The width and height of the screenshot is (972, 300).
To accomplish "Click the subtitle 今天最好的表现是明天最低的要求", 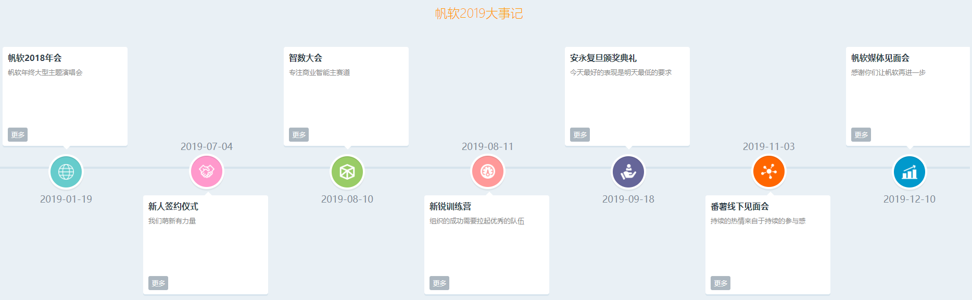I will 621,72.
